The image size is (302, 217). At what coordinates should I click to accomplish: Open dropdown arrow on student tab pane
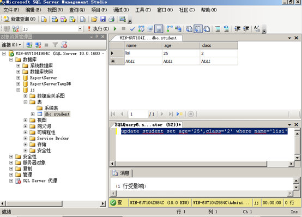[289, 38]
